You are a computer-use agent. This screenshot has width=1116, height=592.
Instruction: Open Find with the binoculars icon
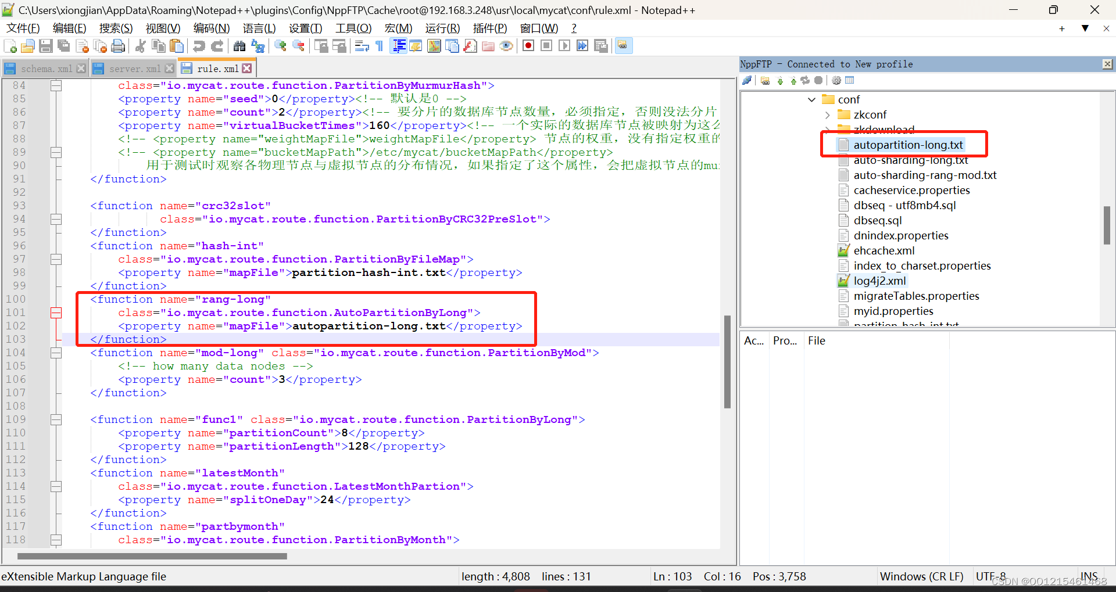[239, 46]
